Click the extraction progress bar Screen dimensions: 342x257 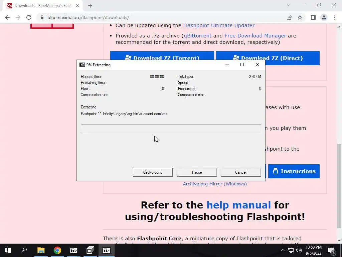point(171,129)
